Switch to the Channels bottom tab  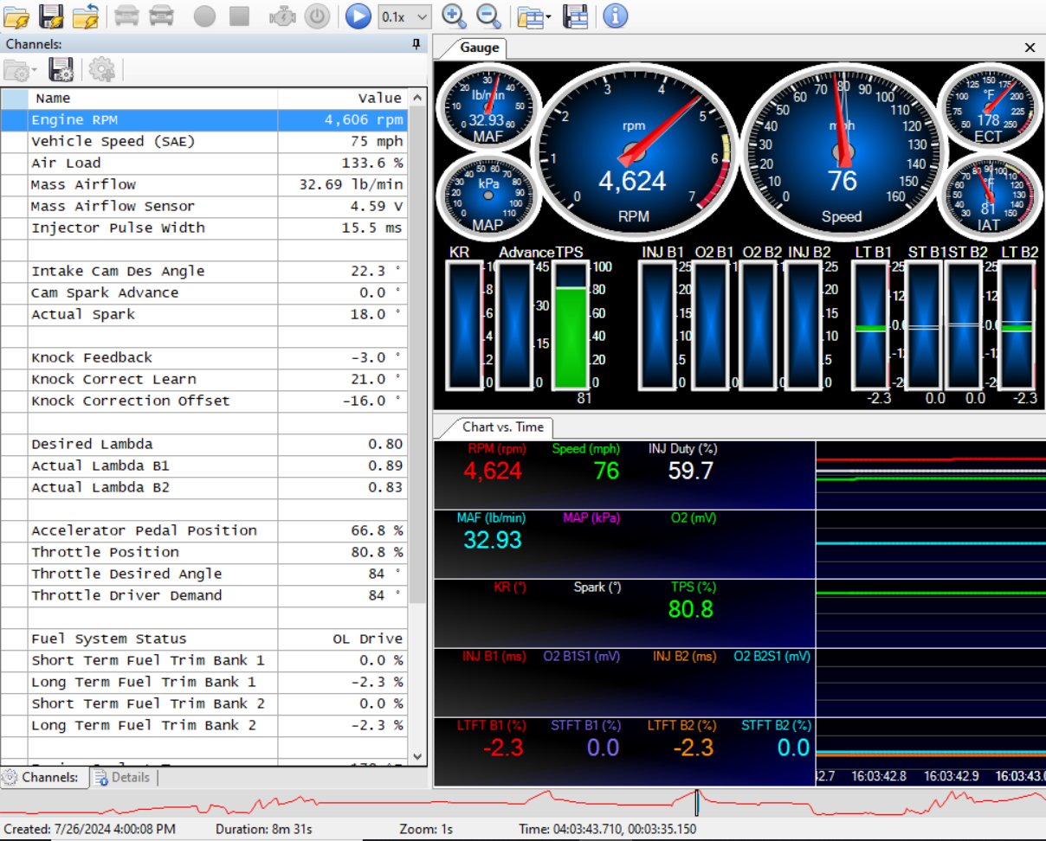45,777
